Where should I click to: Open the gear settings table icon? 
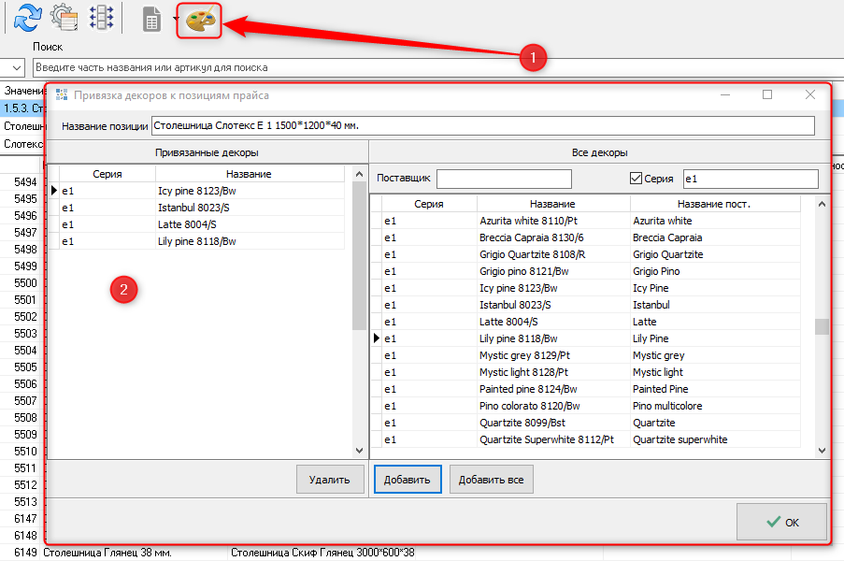(x=64, y=19)
